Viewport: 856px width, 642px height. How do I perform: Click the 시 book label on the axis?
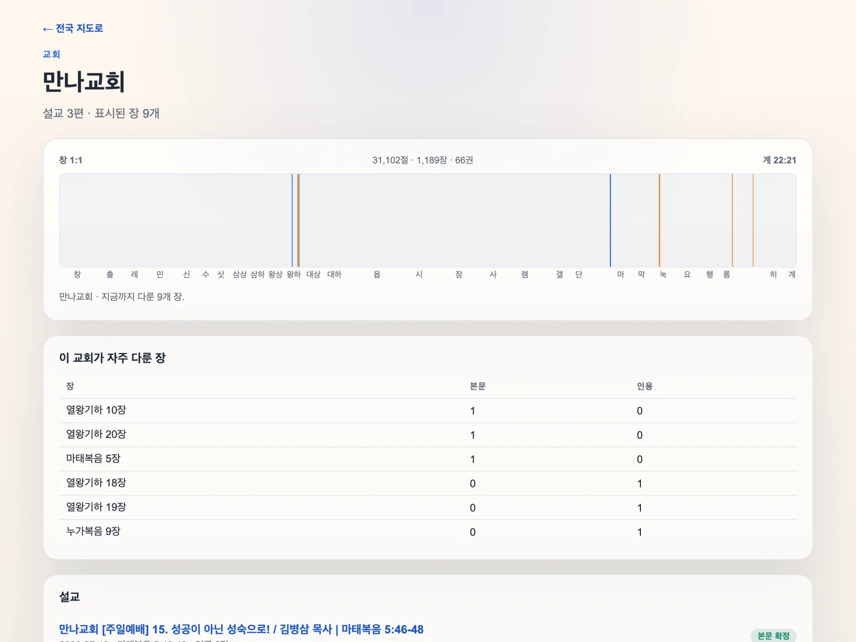[x=419, y=274]
